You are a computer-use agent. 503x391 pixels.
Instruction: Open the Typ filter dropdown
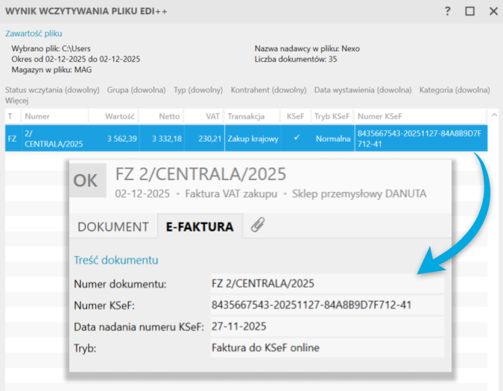pos(198,90)
